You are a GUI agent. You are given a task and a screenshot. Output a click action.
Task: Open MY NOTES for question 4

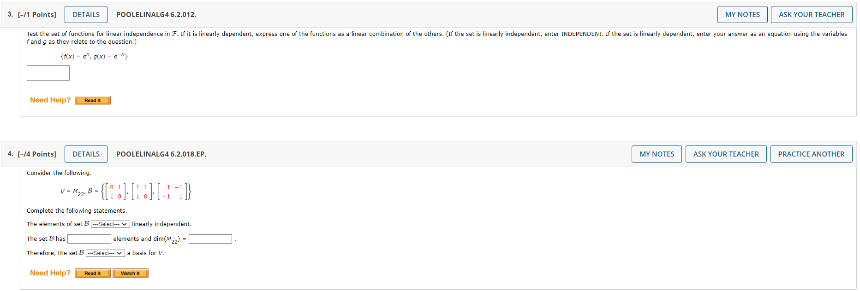[657, 154]
